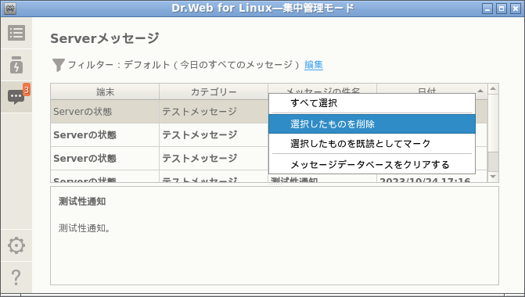Image resolution: width=525 pixels, height=297 pixels.
Task: Click first row テストメッセージ category cell
Action: click(x=214, y=111)
